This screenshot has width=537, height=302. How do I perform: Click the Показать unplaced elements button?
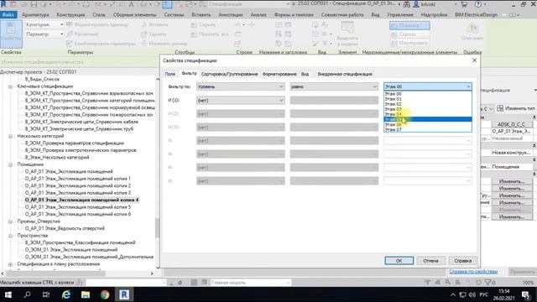pyautogui.click(x=409, y=25)
